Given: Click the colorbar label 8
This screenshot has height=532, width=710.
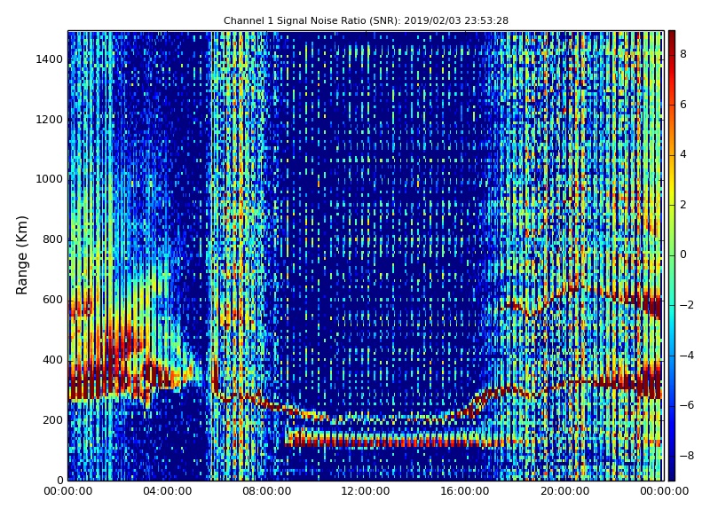Looking at the screenshot, I should click(x=683, y=54).
